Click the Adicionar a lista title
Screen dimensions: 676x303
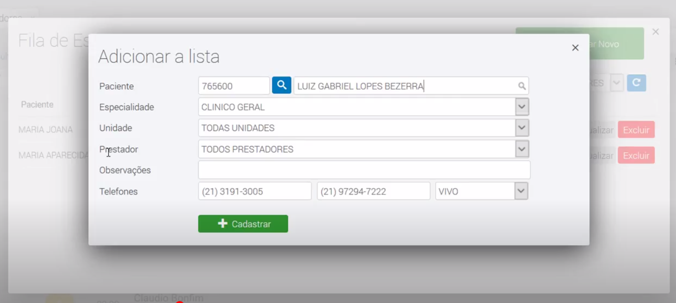pos(159,56)
